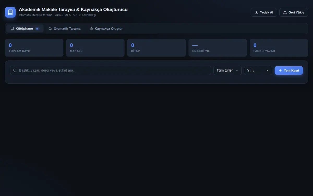Click the download icon on Yedek Al

(x=256, y=12)
